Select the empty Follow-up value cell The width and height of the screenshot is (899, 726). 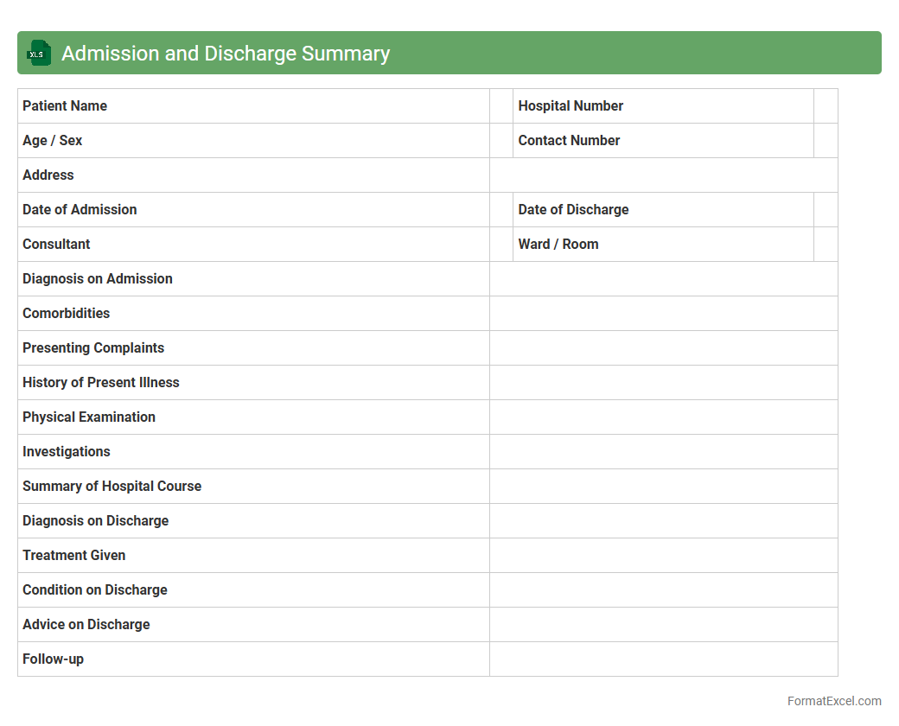tap(663, 659)
